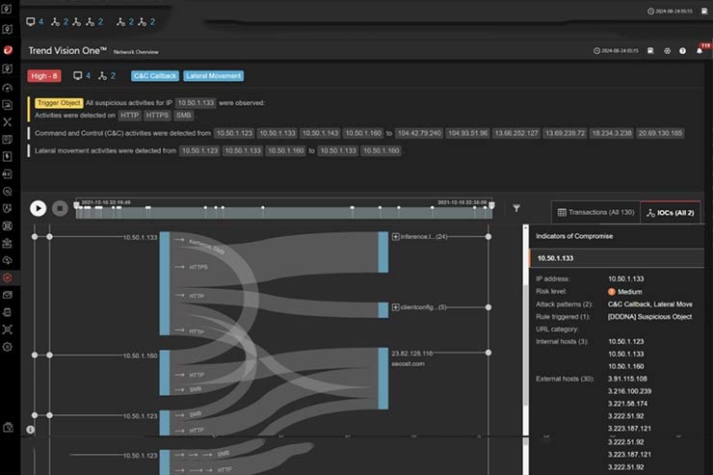The width and height of the screenshot is (713, 475).
Task: Toggle the C&C Callback filter tag
Action: click(152, 76)
